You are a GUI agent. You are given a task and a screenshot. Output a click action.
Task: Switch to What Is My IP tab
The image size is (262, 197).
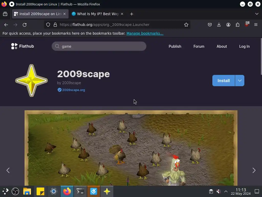[98, 14]
